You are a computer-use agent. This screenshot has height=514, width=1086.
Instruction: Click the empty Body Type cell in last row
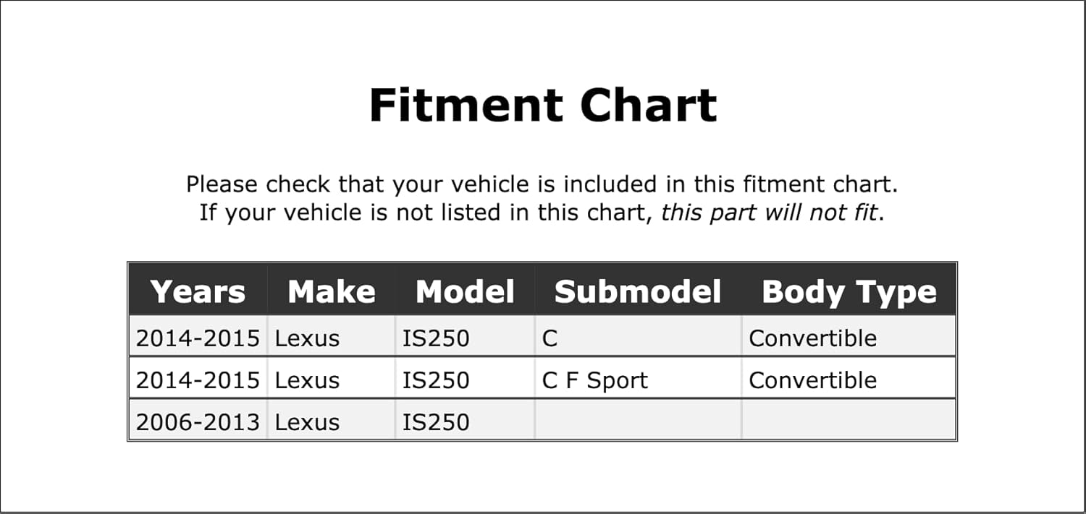[x=849, y=422]
